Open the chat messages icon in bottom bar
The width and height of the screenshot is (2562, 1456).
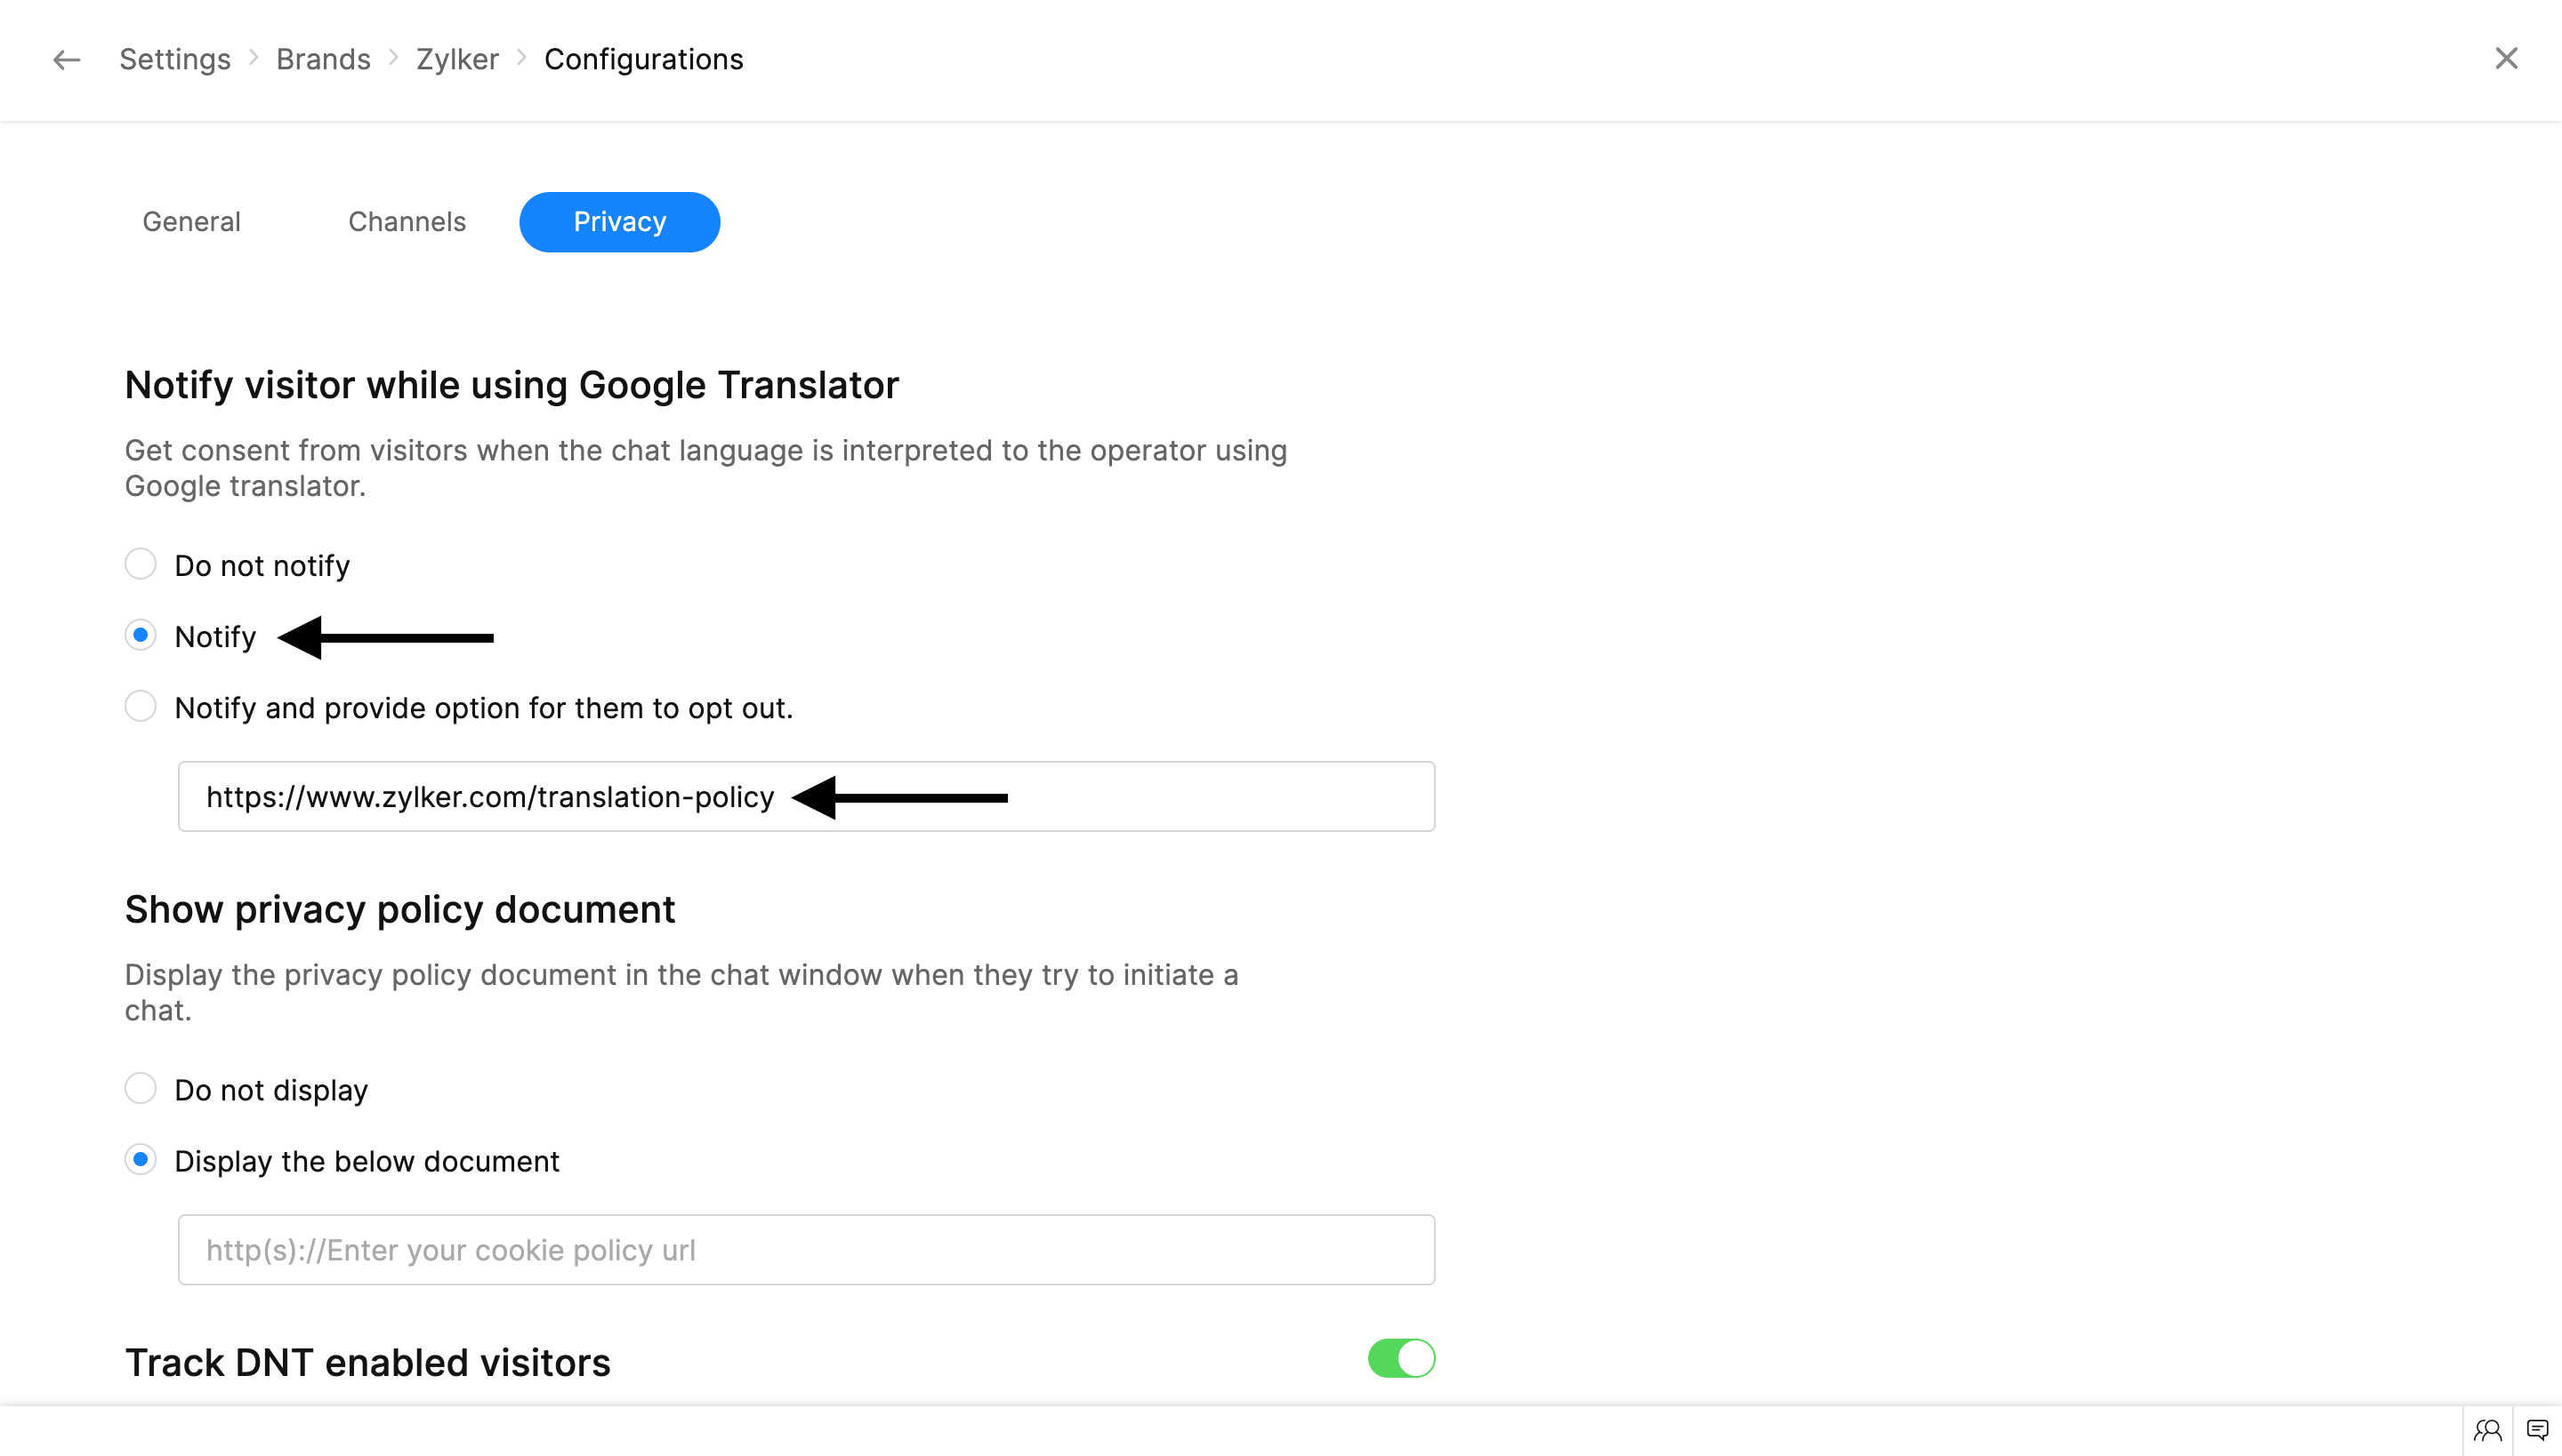pos(2537,1430)
